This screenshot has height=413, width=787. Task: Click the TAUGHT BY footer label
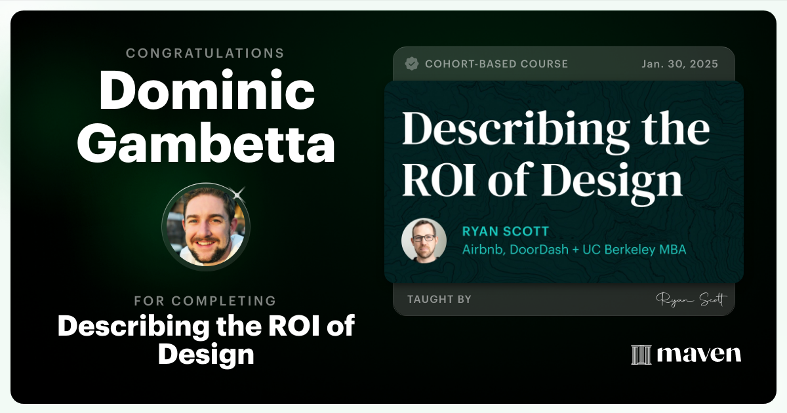click(438, 299)
